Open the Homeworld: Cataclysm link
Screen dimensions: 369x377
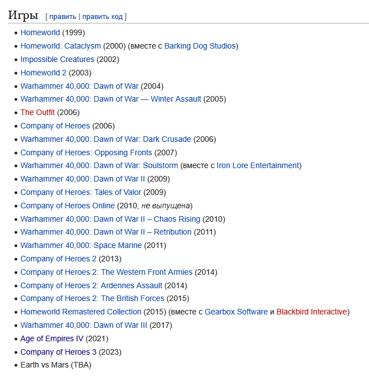[x=60, y=46]
